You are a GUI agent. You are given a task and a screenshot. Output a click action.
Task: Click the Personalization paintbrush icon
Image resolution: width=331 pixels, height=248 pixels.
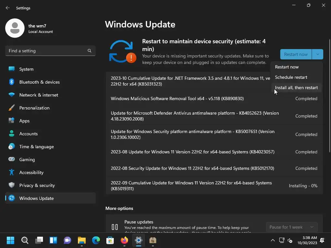tap(12, 108)
